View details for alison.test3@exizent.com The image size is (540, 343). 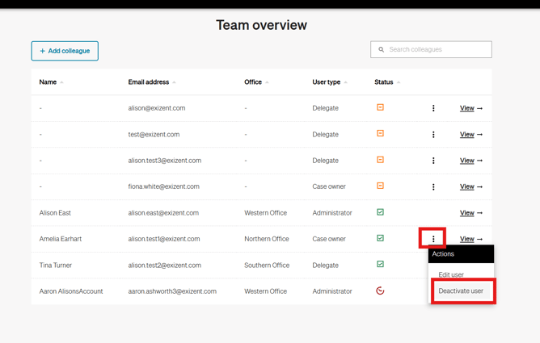coord(471,161)
